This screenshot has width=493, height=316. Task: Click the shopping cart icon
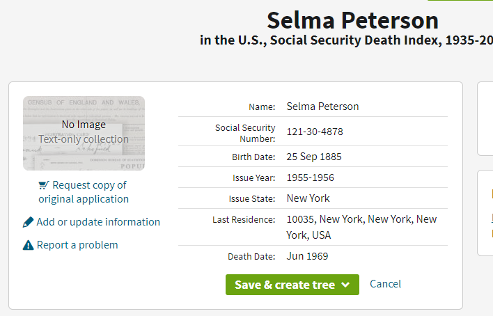pyautogui.click(x=44, y=185)
